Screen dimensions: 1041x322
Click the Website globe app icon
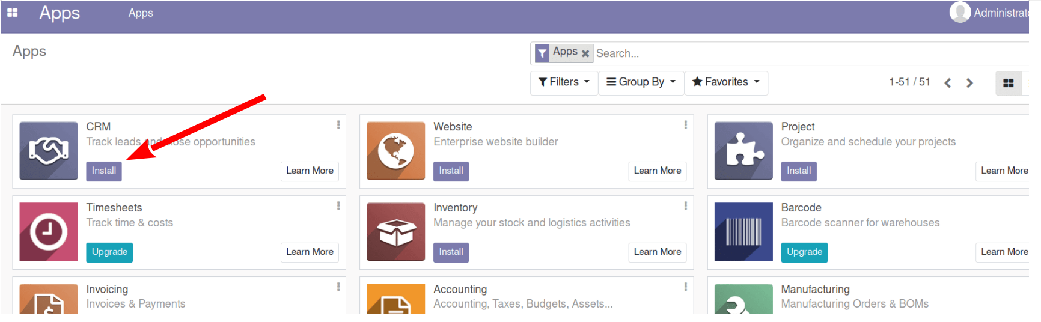(396, 151)
